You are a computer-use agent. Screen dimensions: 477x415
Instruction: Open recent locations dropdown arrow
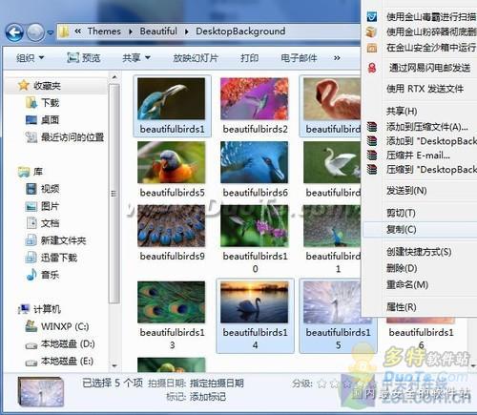(51, 32)
